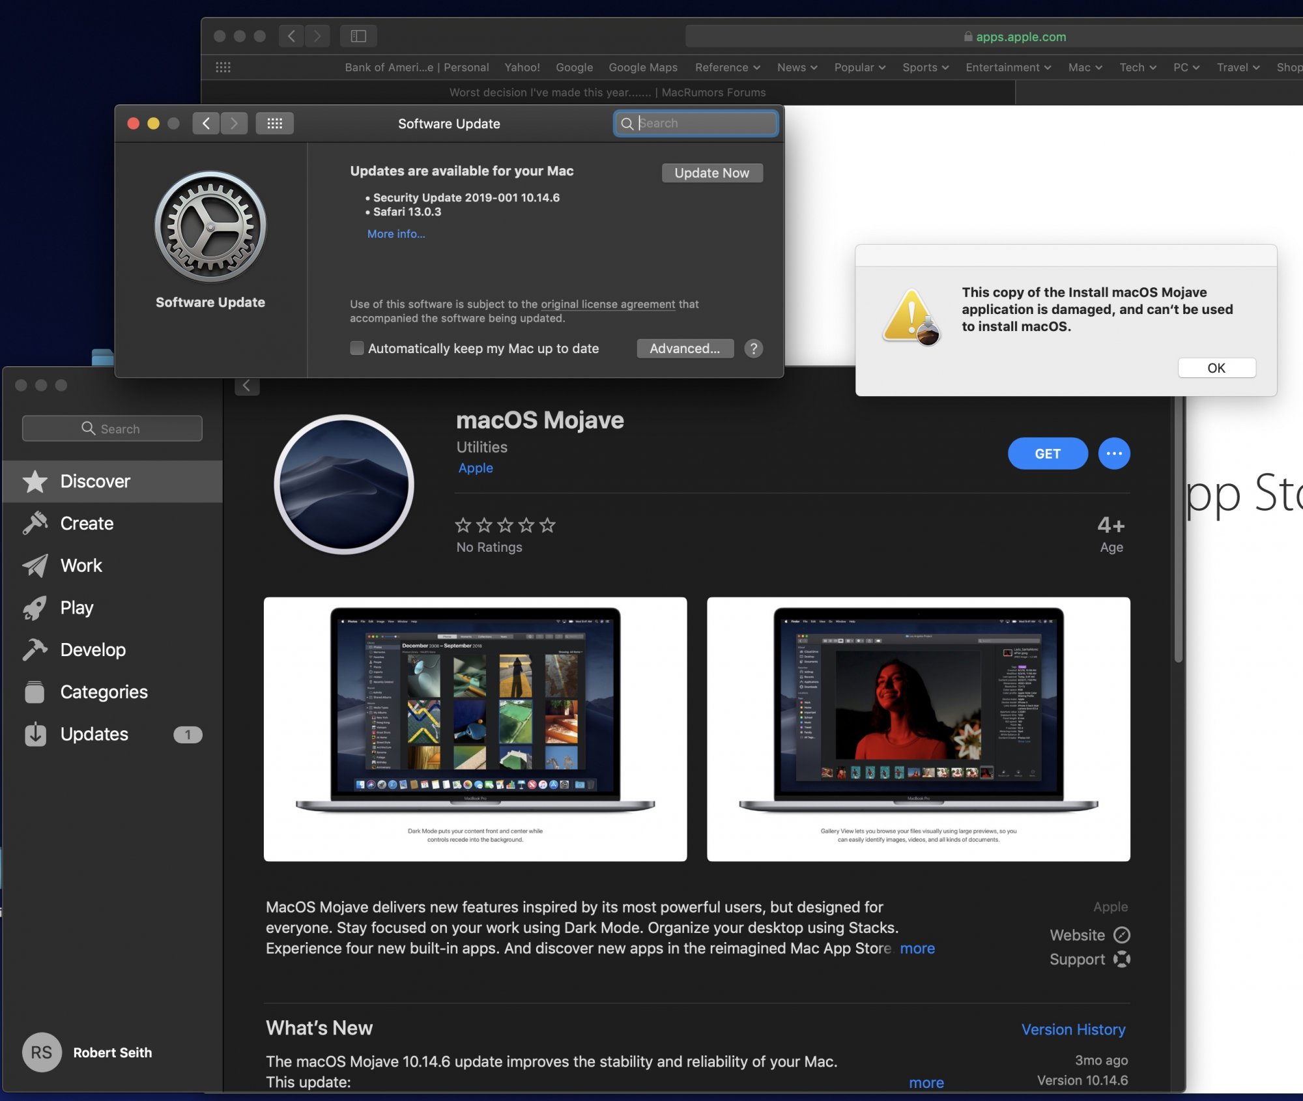Click the Apple developer link

point(476,468)
